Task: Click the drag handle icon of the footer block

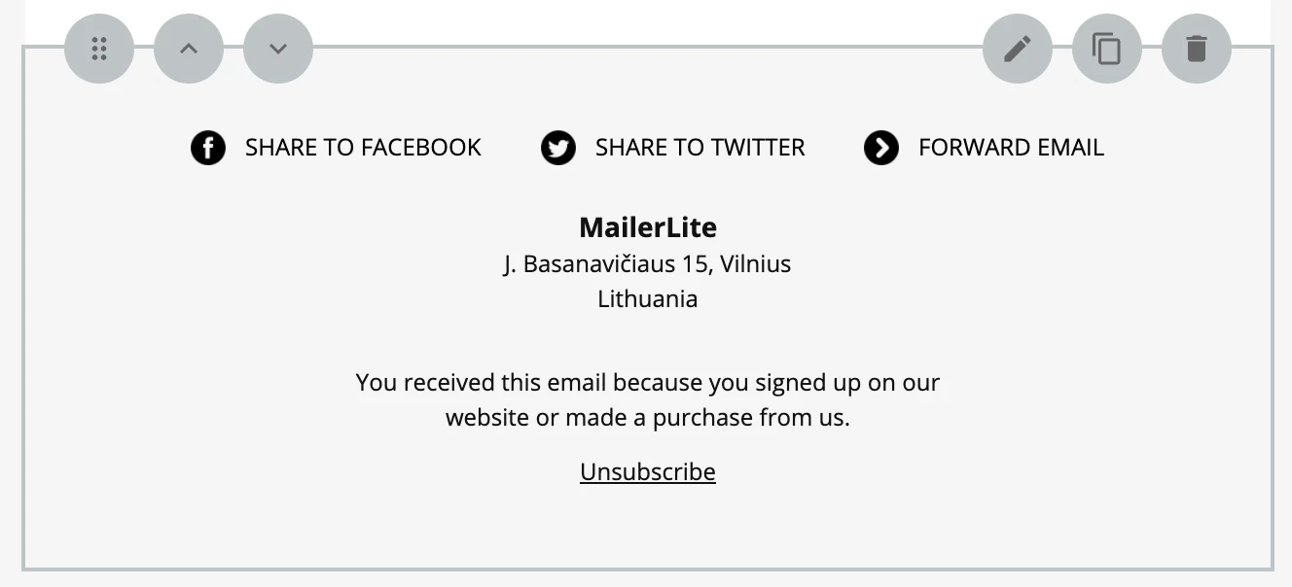Action: [x=99, y=49]
